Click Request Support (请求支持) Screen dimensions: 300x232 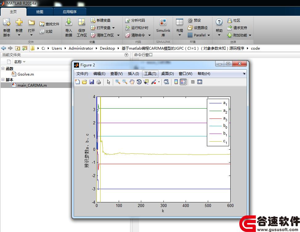point(237,28)
